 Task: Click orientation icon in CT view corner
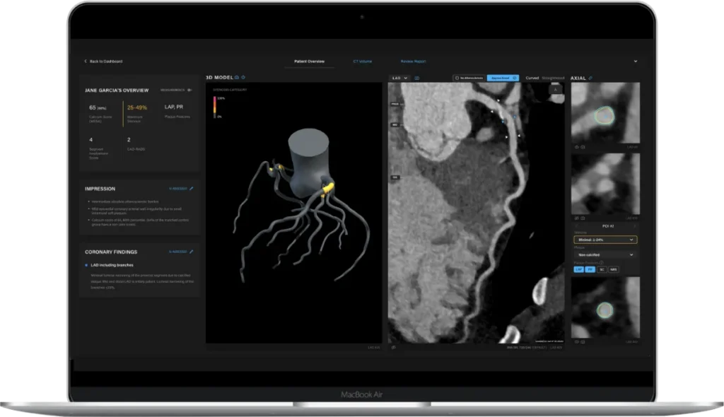(556, 90)
